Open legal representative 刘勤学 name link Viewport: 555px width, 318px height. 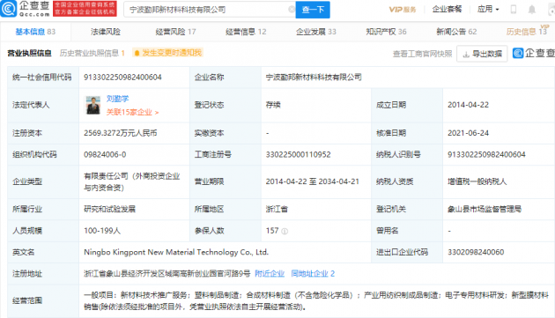coord(117,99)
